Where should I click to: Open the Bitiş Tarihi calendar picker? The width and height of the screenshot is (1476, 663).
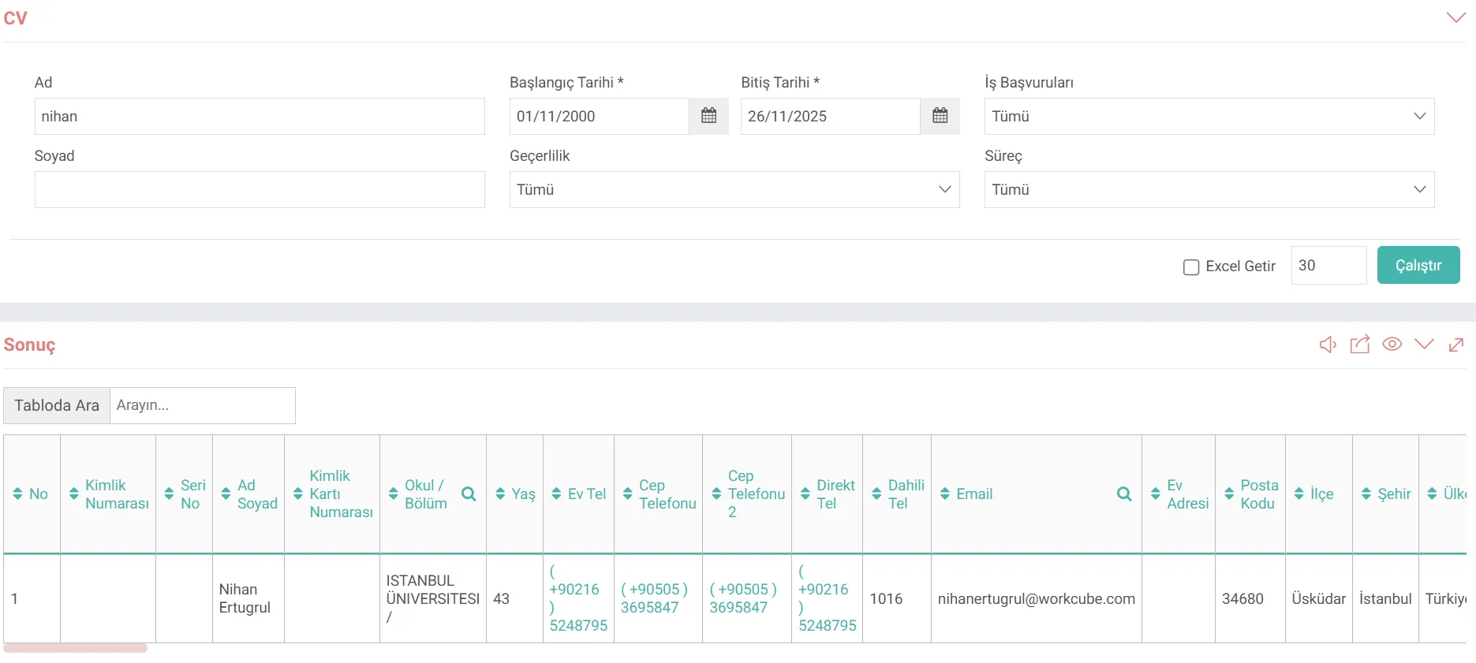pos(940,116)
